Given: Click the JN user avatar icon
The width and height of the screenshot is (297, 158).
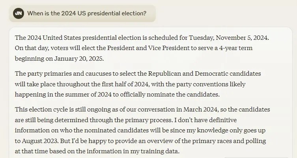Looking at the screenshot, I should 19,13.
